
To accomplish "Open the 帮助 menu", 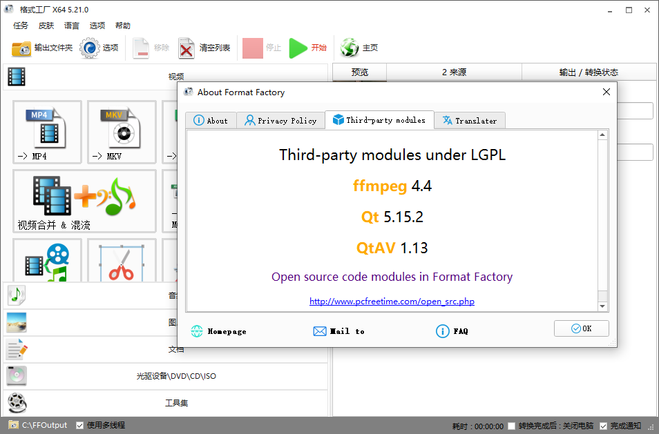I will (122, 26).
